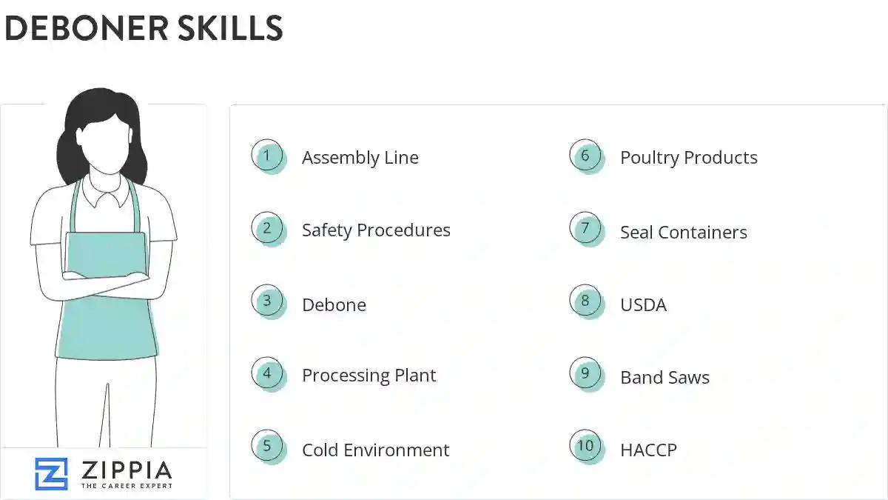The image size is (888, 500).
Task: Click the Poultry Products skill text
Action: click(x=689, y=158)
